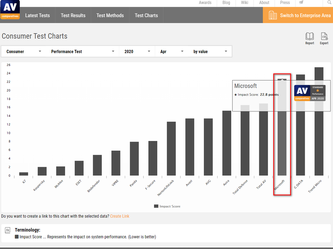This screenshot has width=333, height=249.
Task: Select the Bitdefender bar
Action: pos(97,165)
